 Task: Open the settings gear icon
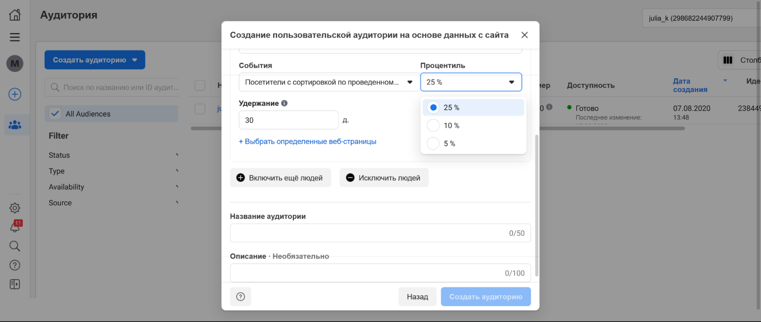(15, 208)
